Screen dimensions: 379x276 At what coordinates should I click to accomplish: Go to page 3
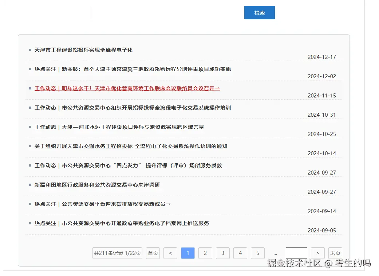point(223,253)
